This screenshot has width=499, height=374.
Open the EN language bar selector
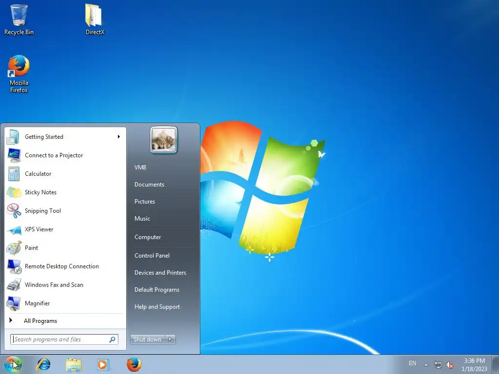click(412, 363)
